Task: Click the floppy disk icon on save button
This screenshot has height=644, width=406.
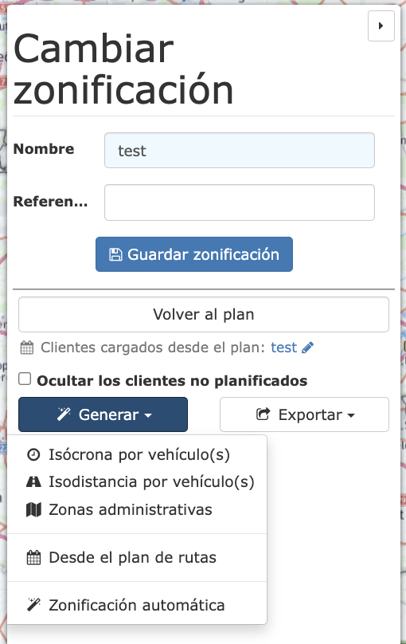Action: point(115,254)
